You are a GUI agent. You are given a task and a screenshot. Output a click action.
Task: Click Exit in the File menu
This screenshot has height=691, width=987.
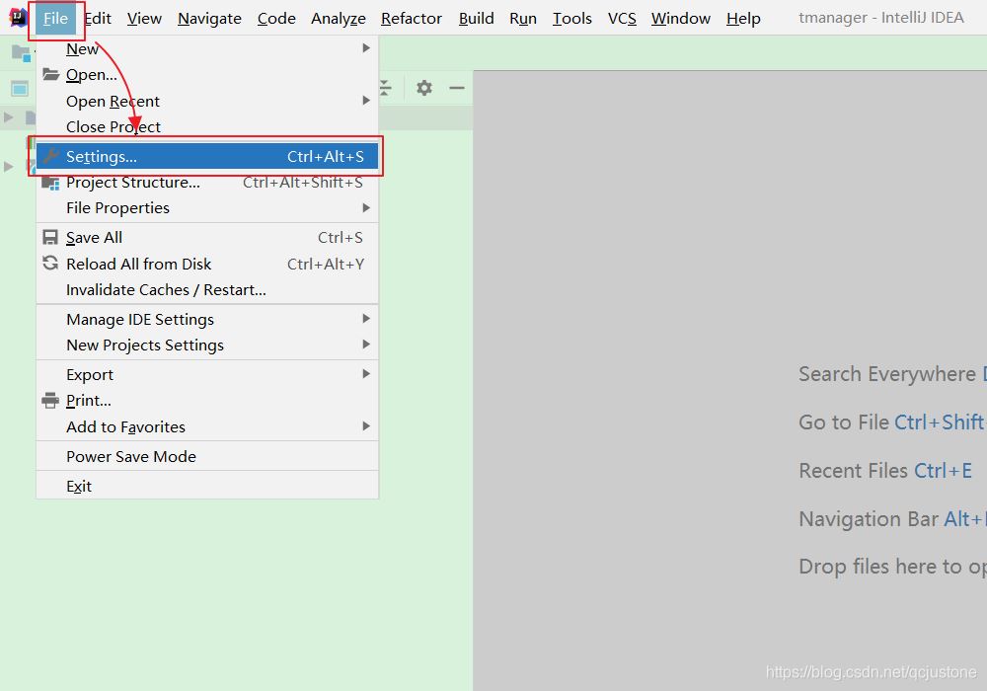click(x=79, y=486)
